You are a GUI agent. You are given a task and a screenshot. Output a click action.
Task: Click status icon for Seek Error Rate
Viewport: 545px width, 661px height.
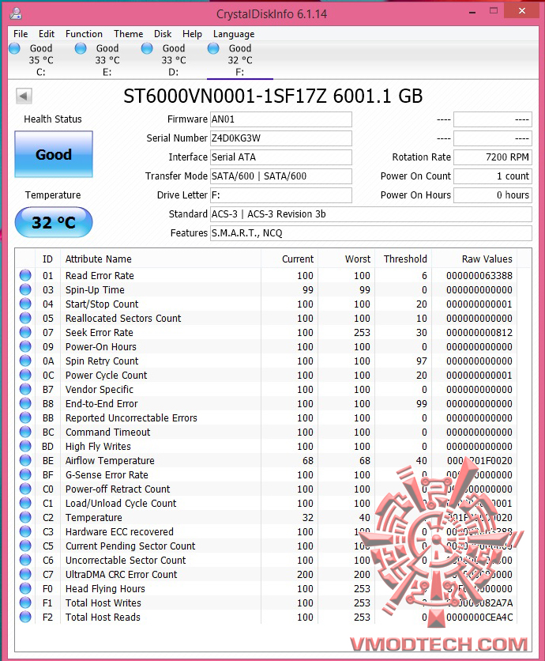click(25, 332)
